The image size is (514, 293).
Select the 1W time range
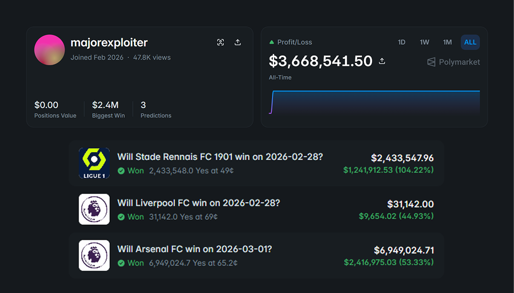tap(424, 42)
